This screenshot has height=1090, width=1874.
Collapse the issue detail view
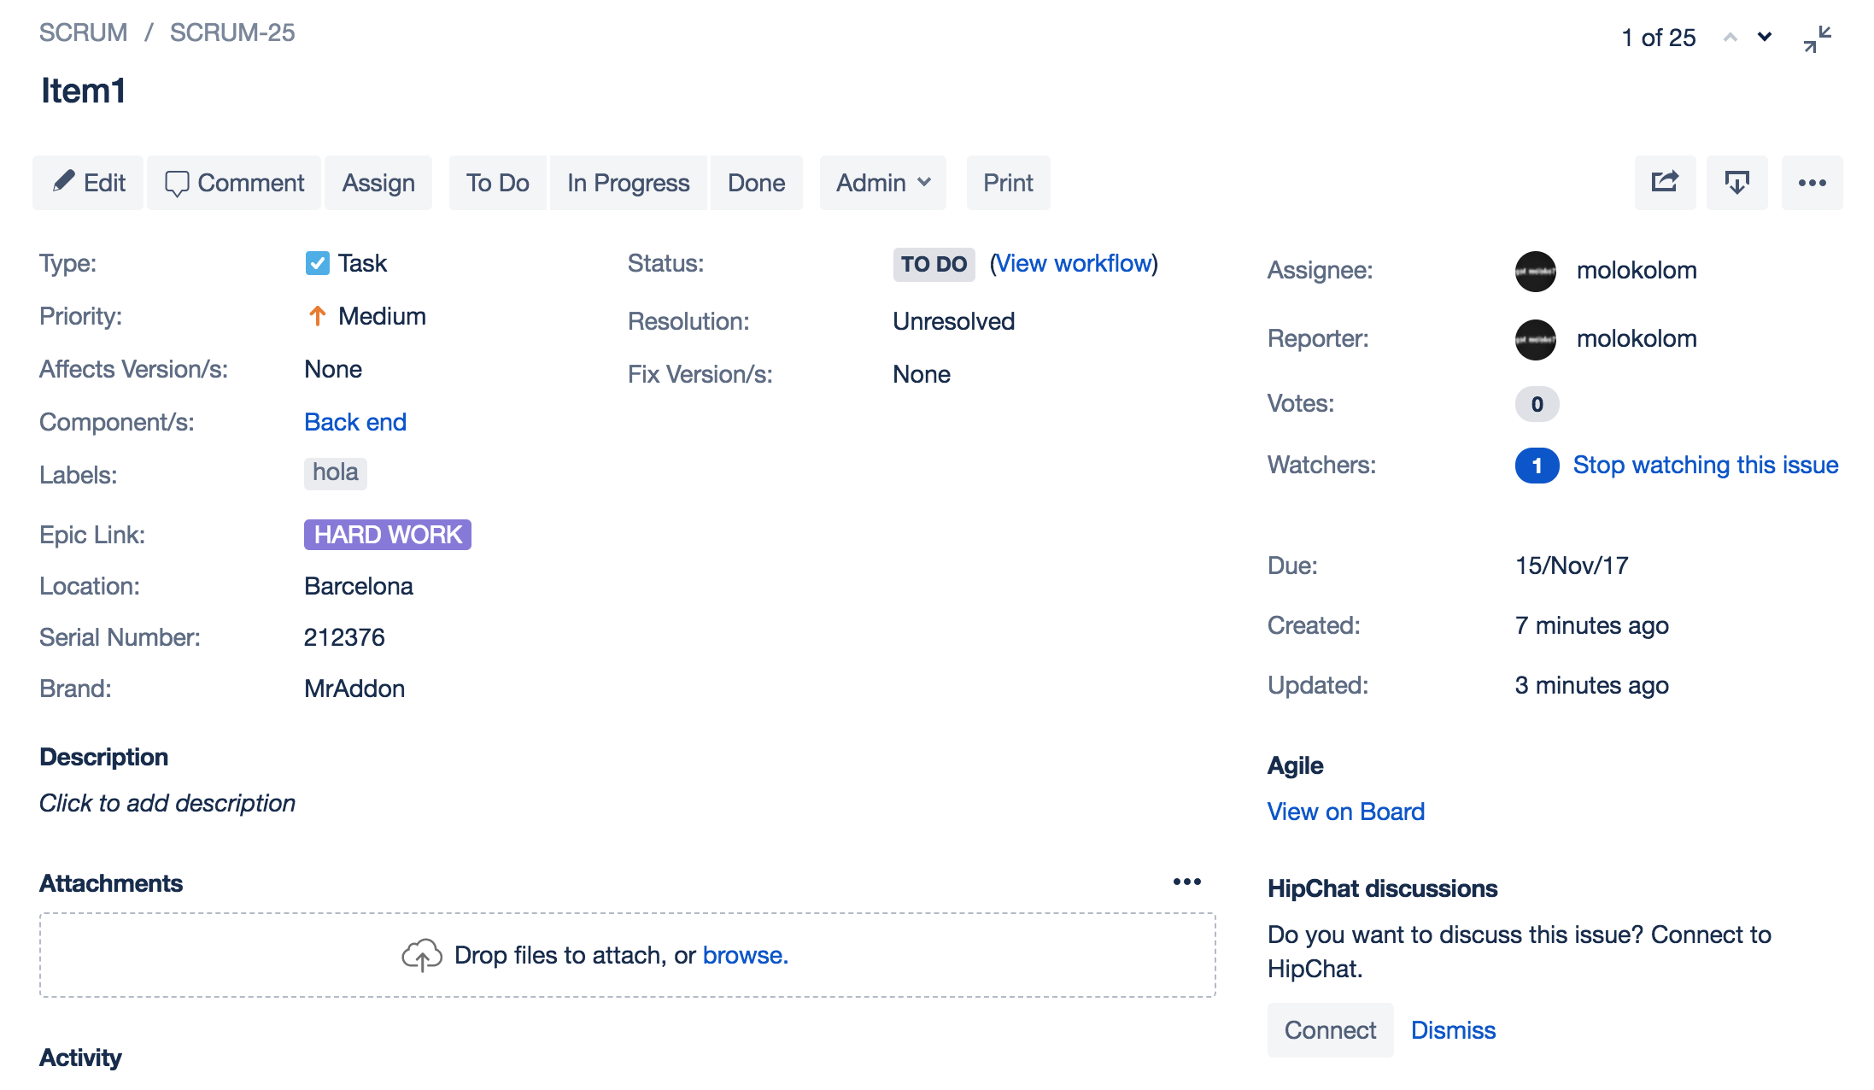[x=1817, y=38]
